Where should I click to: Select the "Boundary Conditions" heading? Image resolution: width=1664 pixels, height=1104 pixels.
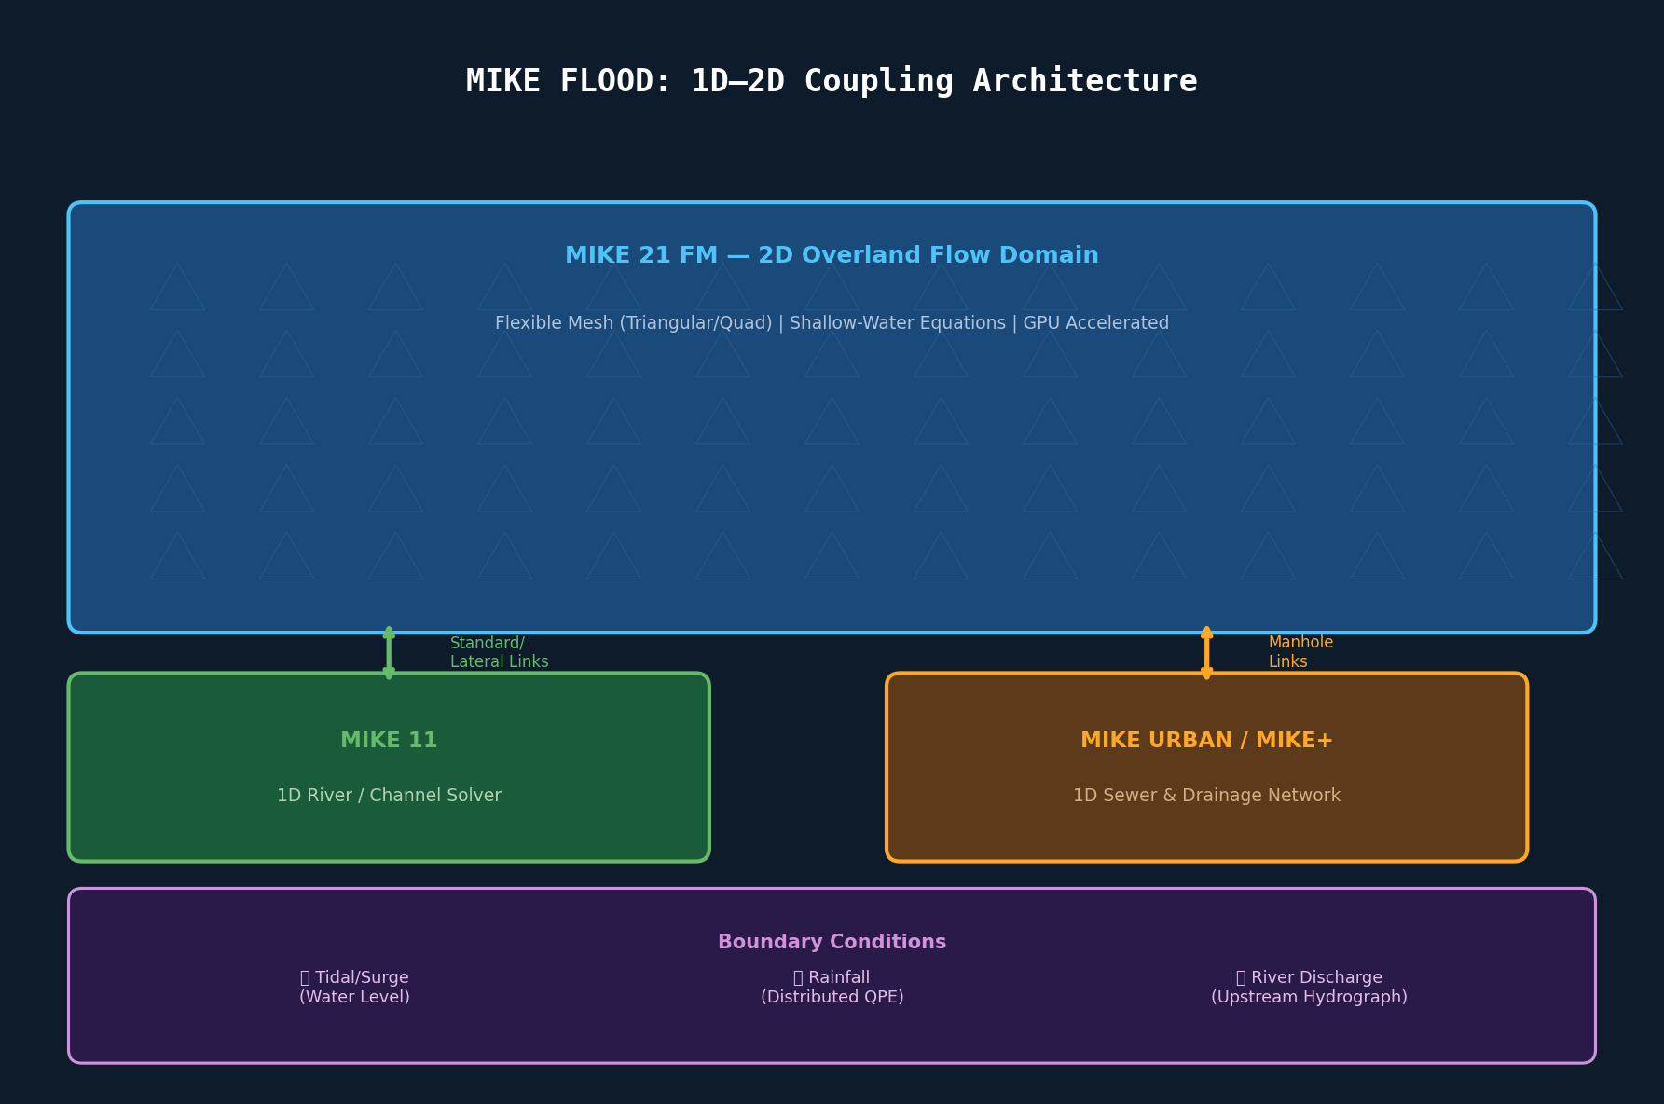click(832, 942)
